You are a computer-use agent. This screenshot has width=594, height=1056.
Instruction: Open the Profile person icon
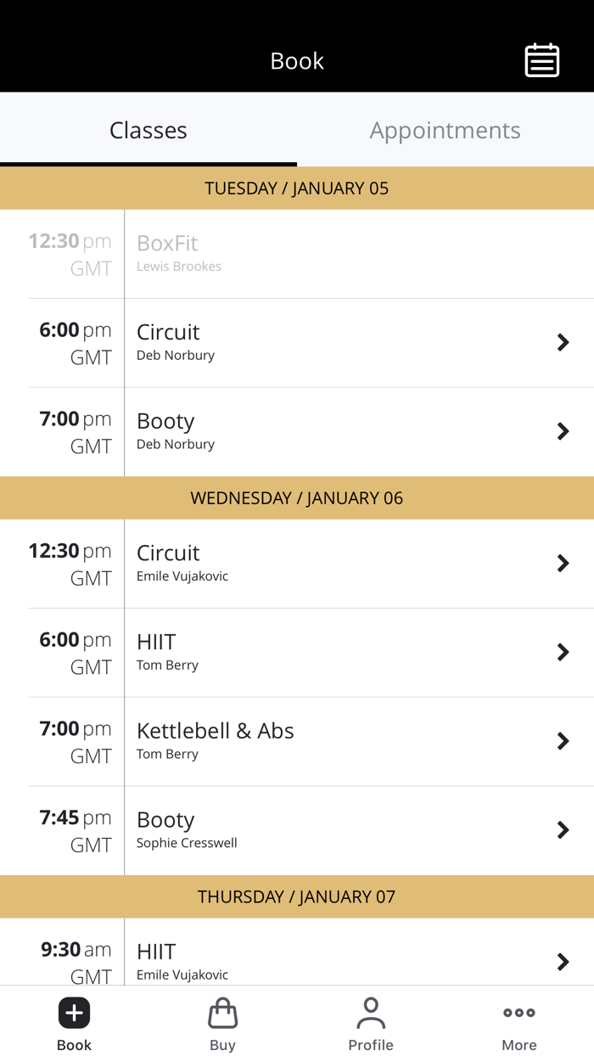(371, 1013)
